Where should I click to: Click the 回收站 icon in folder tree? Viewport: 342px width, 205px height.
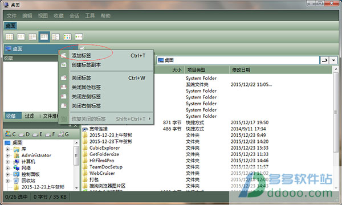pos(17,181)
